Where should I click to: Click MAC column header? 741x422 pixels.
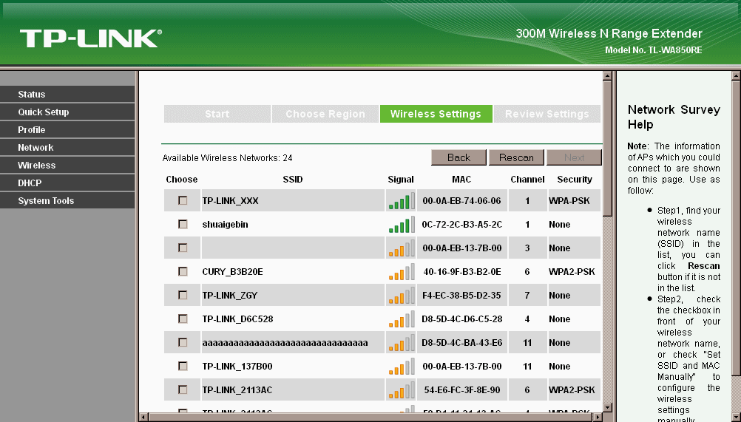[461, 180]
